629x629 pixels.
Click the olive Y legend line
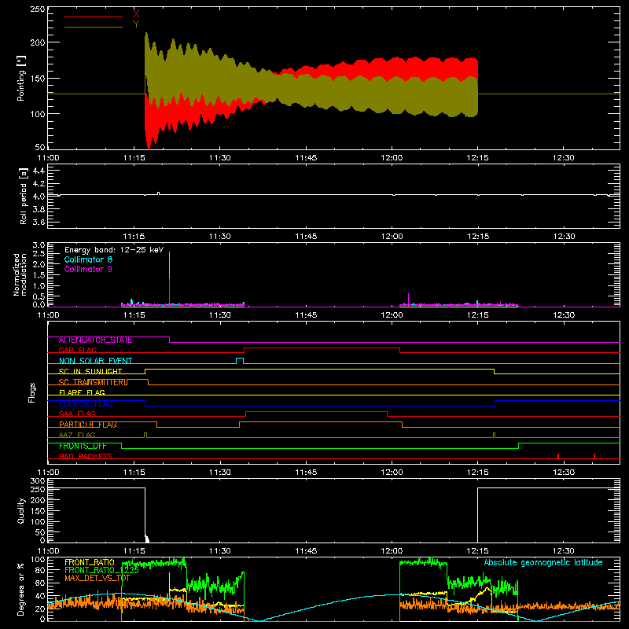93,27
